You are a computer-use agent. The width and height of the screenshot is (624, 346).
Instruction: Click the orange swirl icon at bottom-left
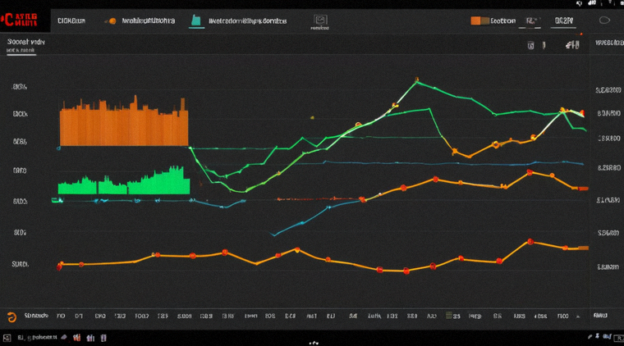click(x=11, y=317)
